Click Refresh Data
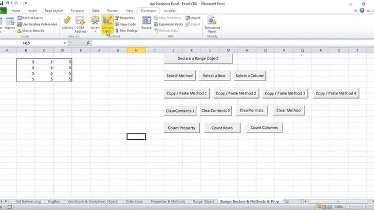Image resolution: width=374 pixels, height=210 pixels. pos(166,31)
